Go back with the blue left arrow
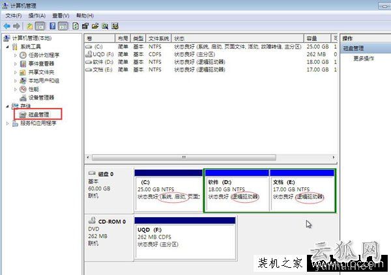The height and width of the screenshot is (275, 391). tap(7, 26)
